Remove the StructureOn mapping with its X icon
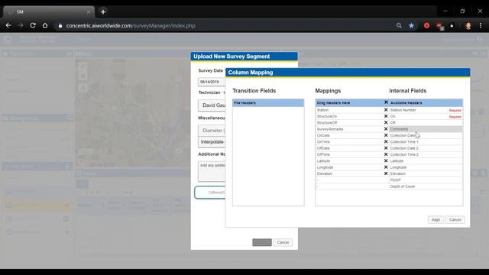The image size is (489, 275). point(386,116)
